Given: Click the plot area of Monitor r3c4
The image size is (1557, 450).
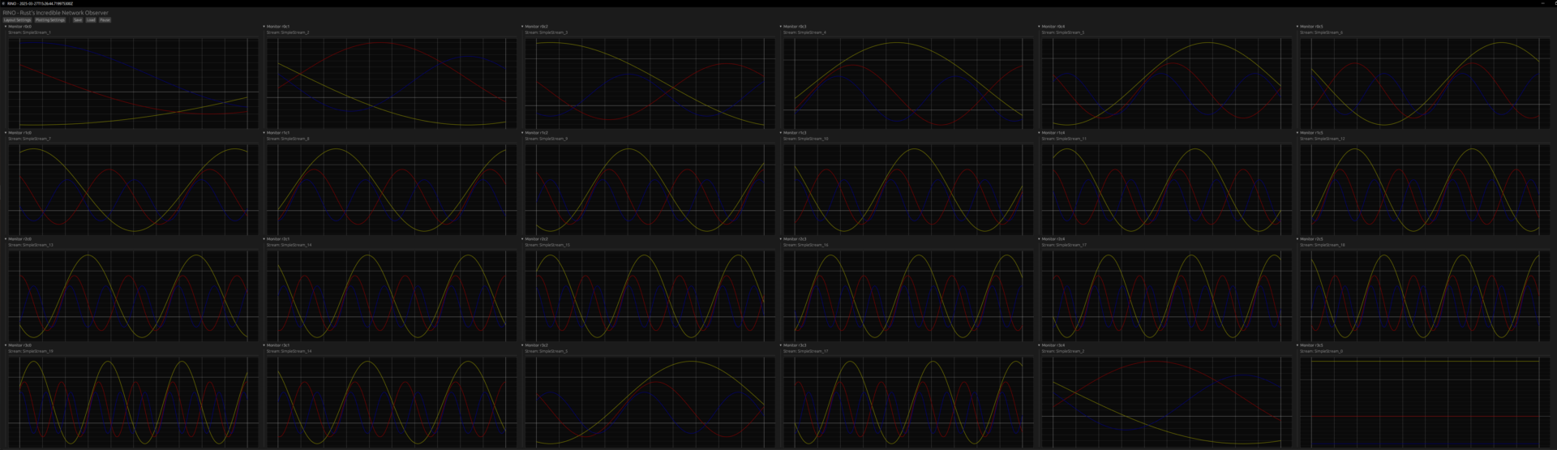Looking at the screenshot, I should click(x=1166, y=401).
